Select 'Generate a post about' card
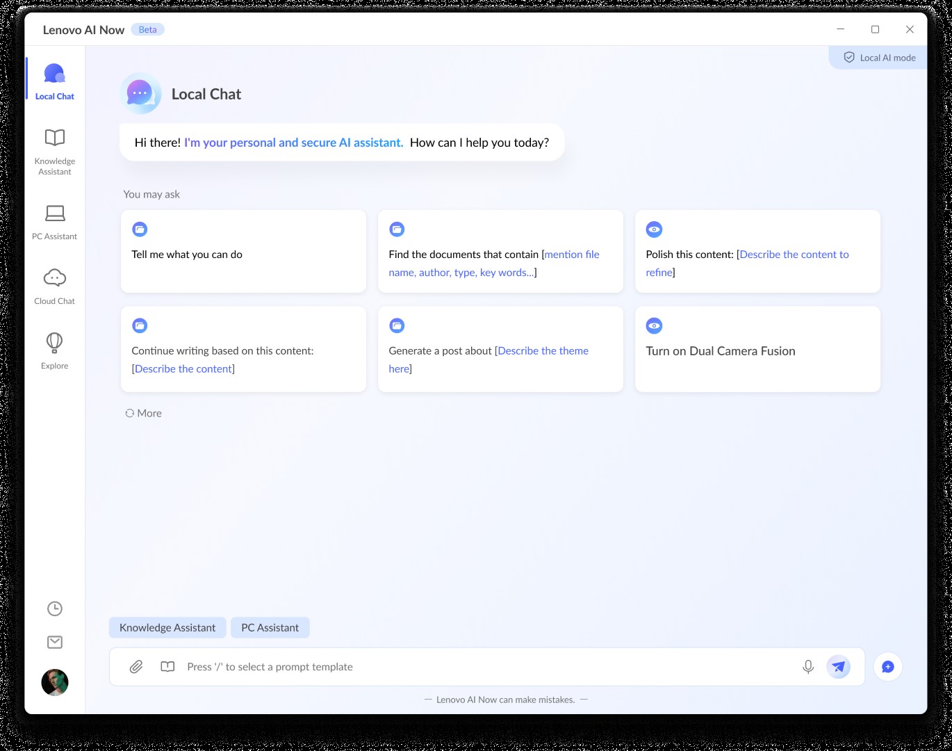Viewport: 952px width, 751px height. (x=500, y=349)
